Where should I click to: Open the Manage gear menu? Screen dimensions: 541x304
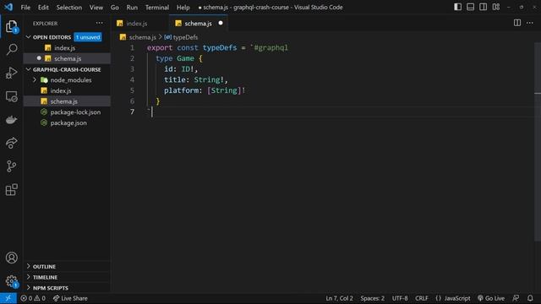(11, 281)
